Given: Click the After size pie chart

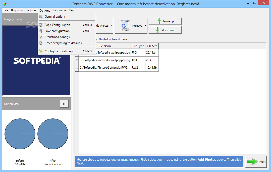Looking at the screenshot, I should tap(53, 134).
